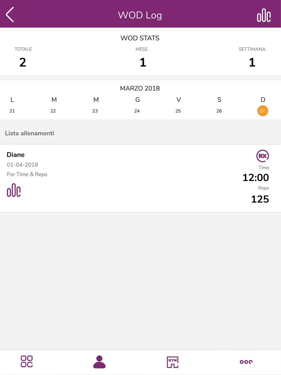Open the more options dots tab
The image size is (281, 375).
(246, 362)
